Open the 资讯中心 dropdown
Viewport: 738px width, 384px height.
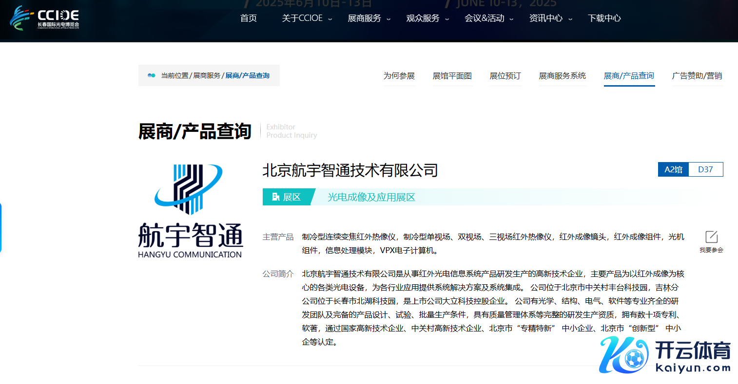546,18
